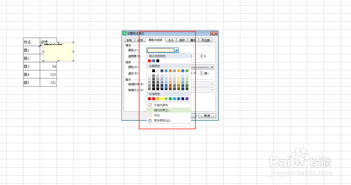
Task: Choose orange in theme colors top row
Action: (170, 71)
